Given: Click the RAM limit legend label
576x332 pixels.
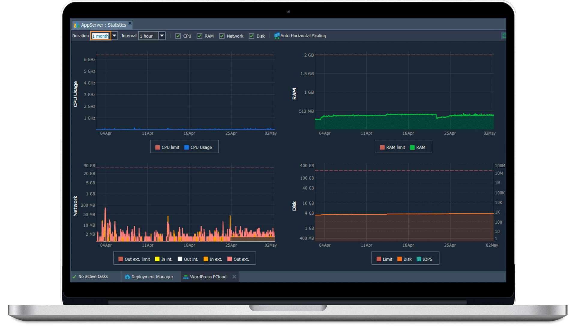Looking at the screenshot, I should coord(395,147).
